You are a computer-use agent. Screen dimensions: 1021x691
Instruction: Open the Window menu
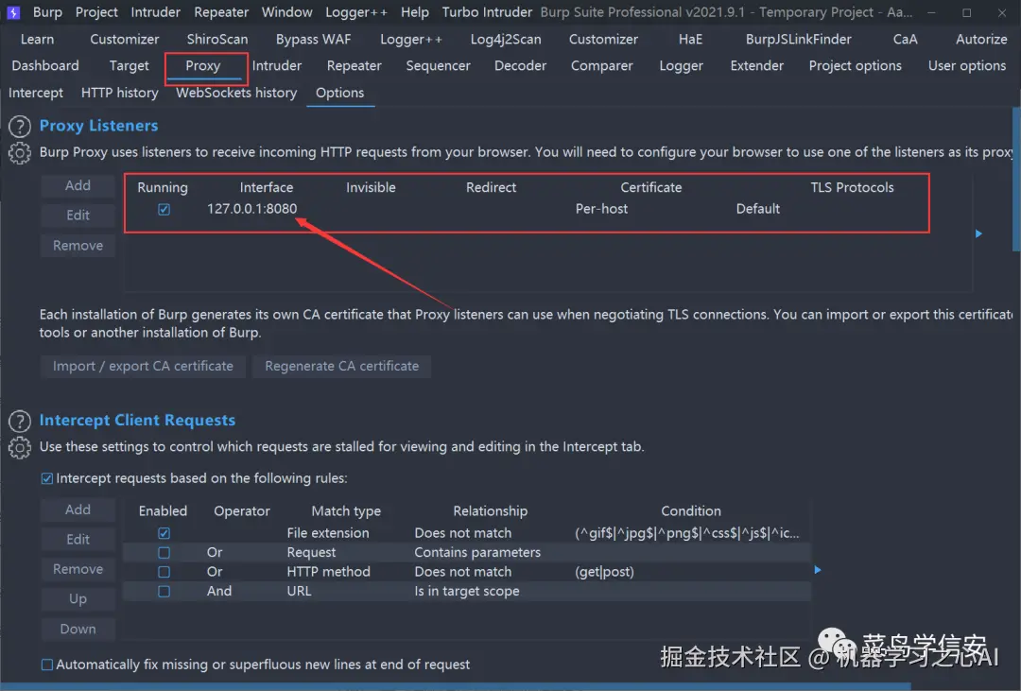coord(287,12)
